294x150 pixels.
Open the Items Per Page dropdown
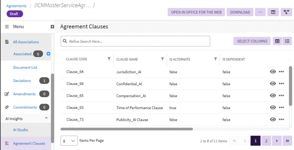[x=69, y=140]
